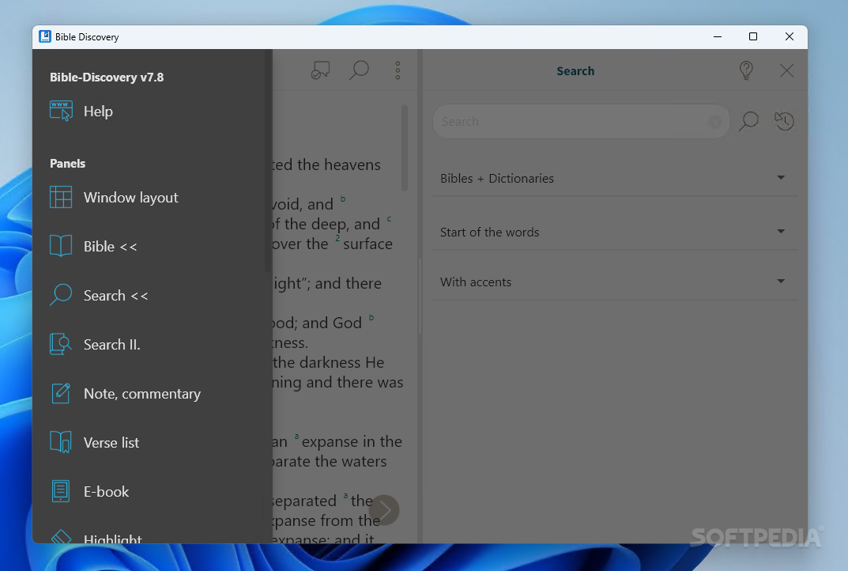This screenshot has width=848, height=571.
Task: Click the comment-check icon in Bible toolbar
Action: click(321, 70)
